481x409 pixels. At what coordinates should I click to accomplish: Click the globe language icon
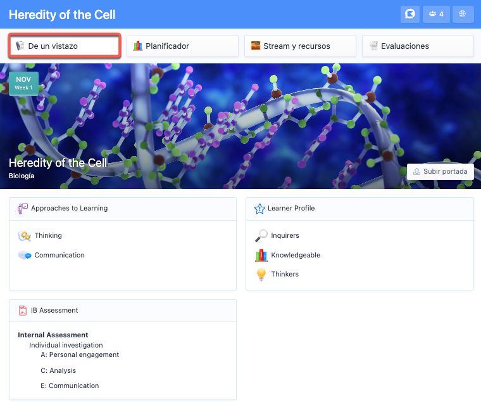tap(463, 14)
